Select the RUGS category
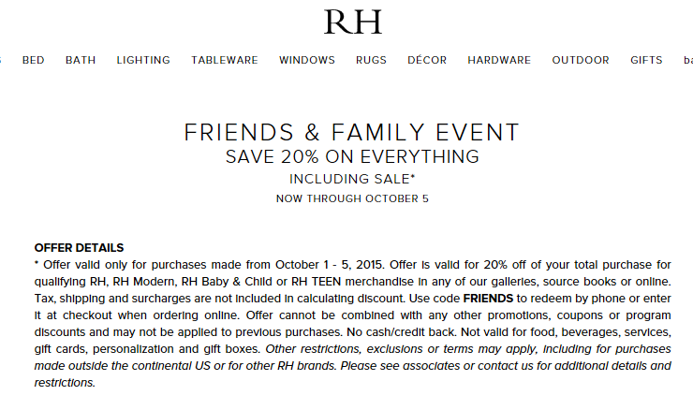The width and height of the screenshot is (693, 410). (x=371, y=60)
